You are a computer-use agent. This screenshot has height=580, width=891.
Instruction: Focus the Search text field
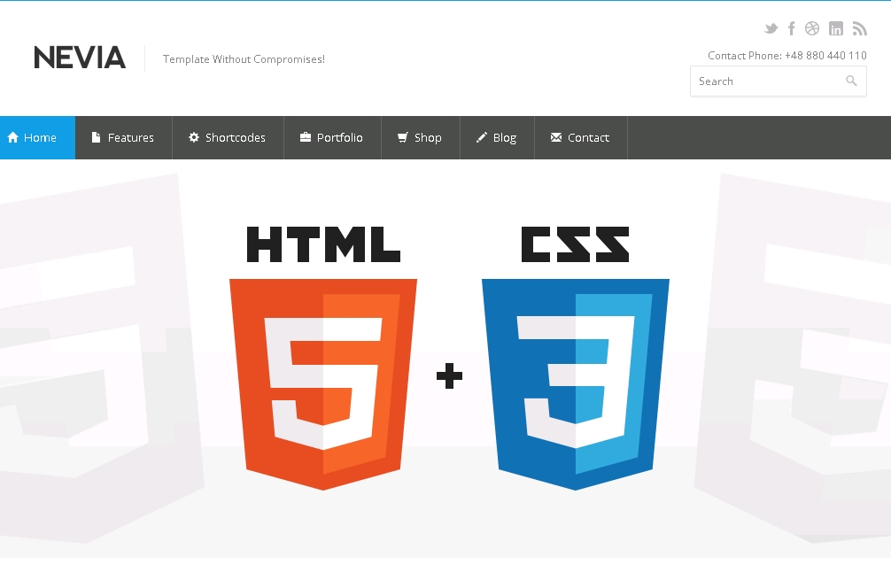click(766, 81)
